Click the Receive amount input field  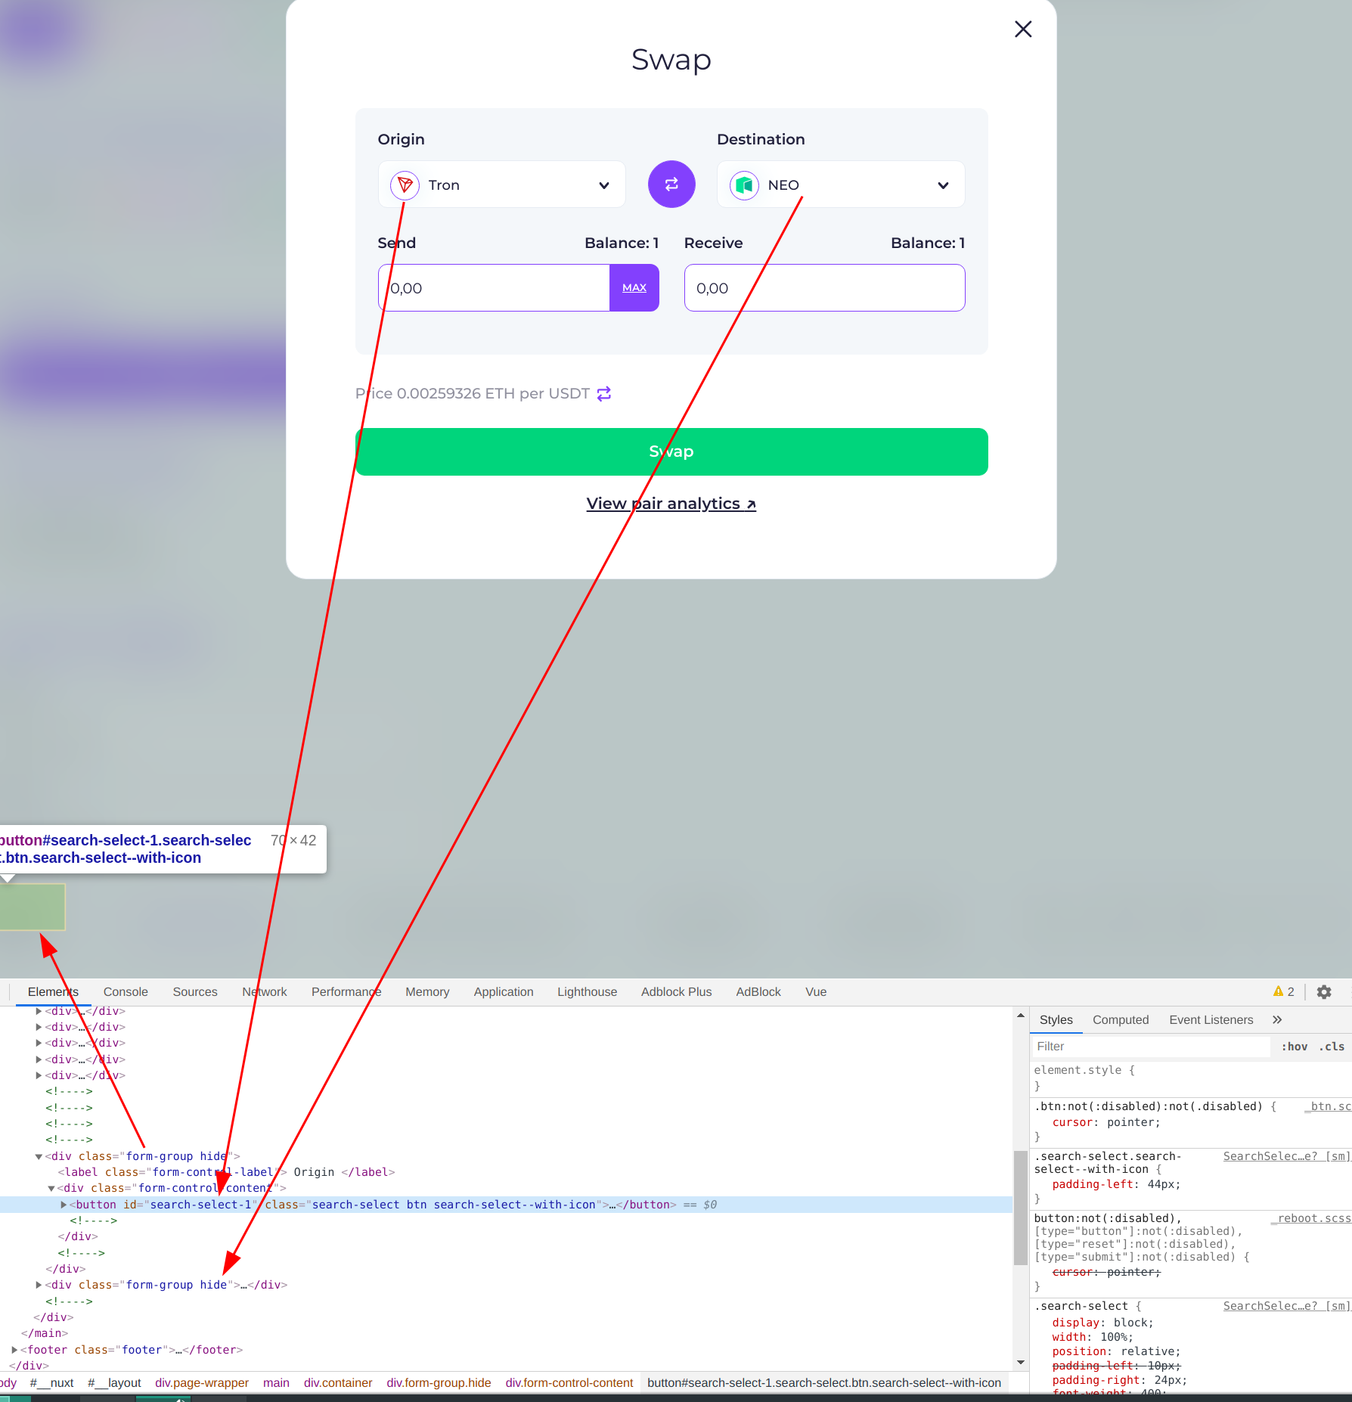(x=824, y=287)
